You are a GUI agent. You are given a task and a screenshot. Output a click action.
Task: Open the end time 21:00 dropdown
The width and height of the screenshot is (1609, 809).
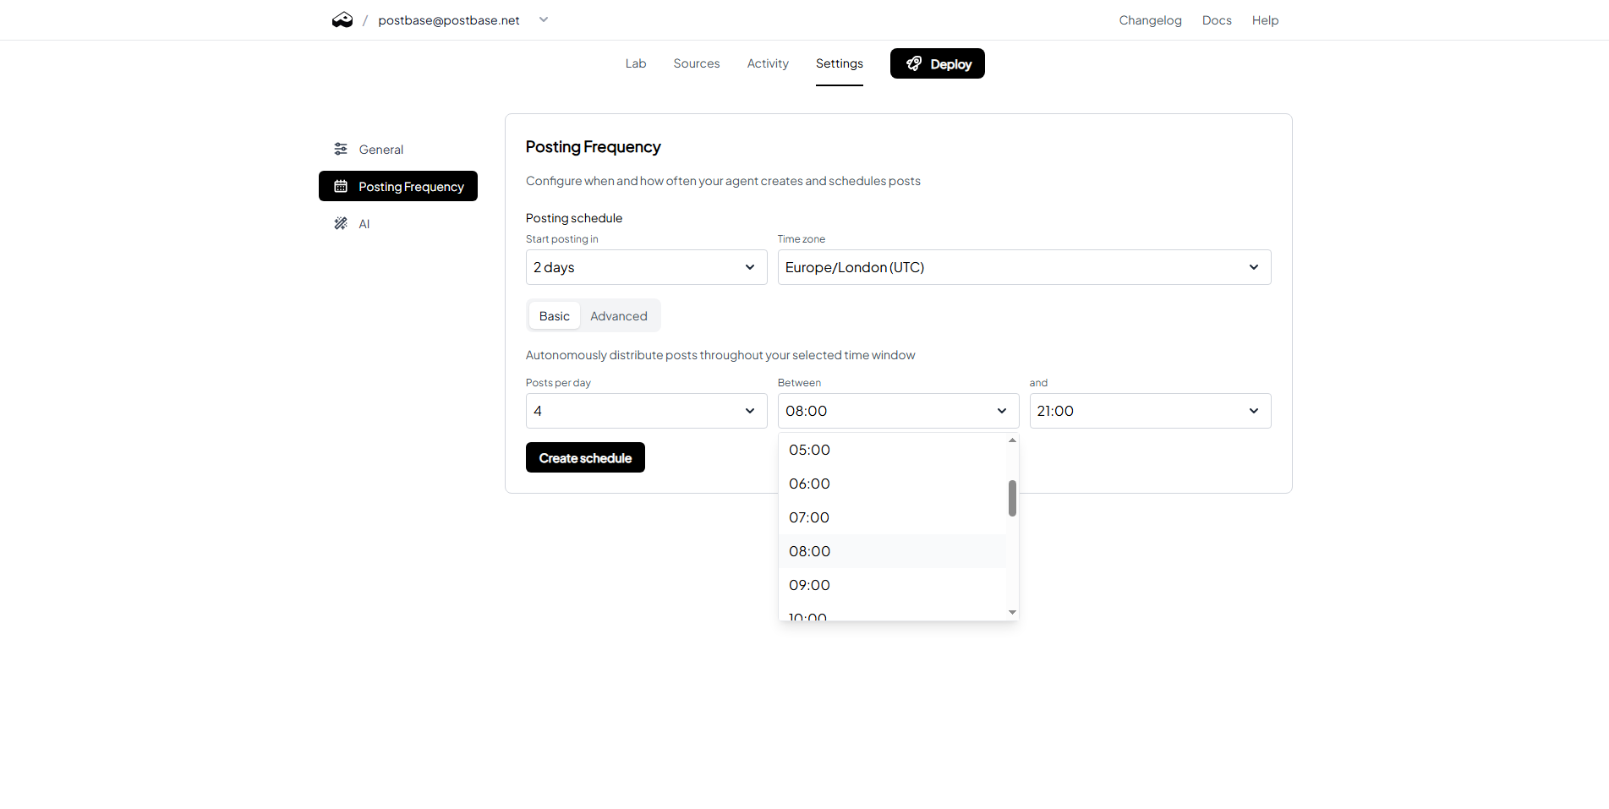[x=1149, y=411]
